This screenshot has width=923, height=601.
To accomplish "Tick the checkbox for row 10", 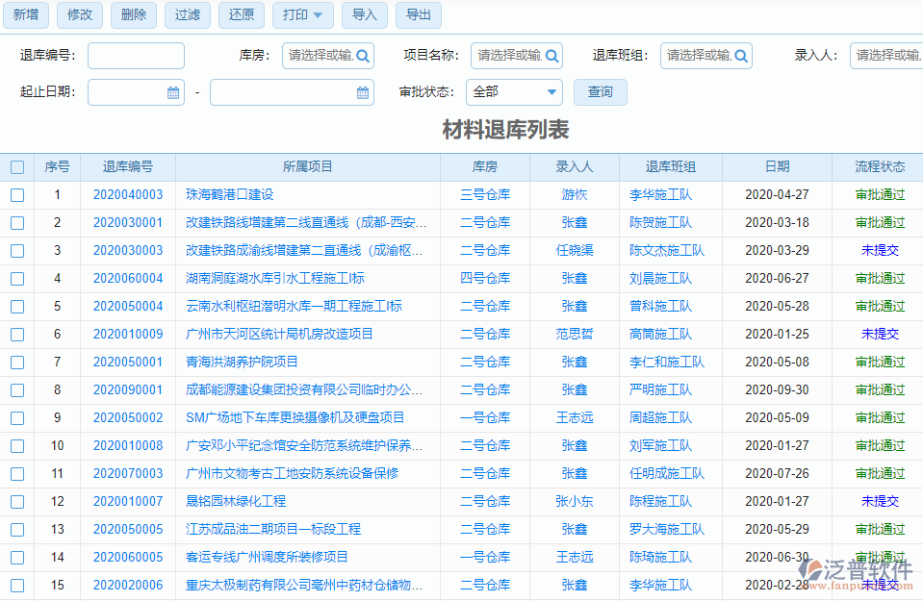I will pyautogui.click(x=17, y=446).
